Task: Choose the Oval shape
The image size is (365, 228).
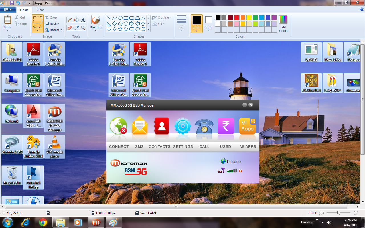Action: coord(120,18)
